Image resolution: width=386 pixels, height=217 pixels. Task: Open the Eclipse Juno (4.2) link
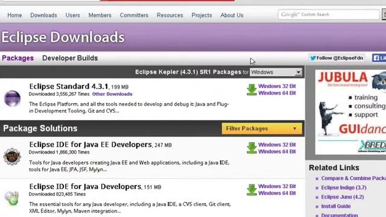[x=343, y=197]
